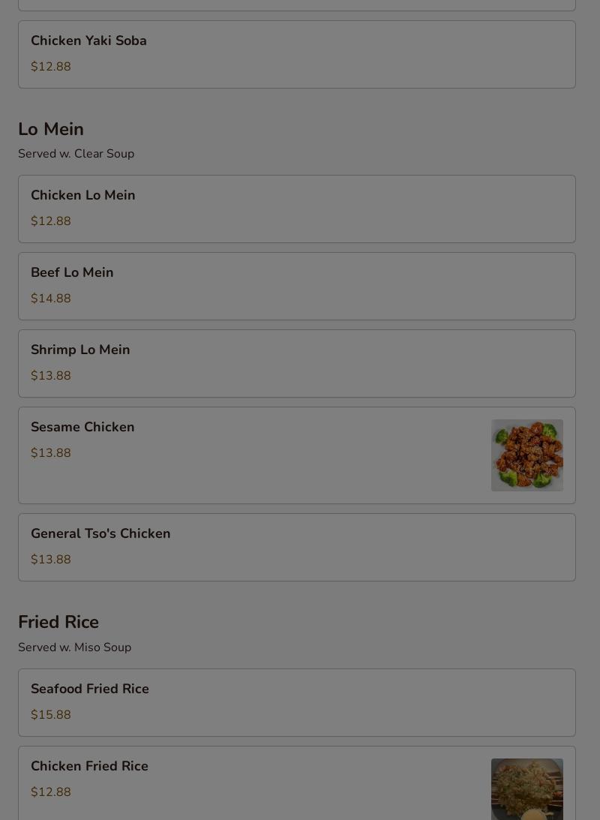The image size is (600, 820).
Task: Click the Lo Mein section heading
Action: [51, 128]
